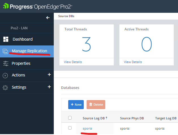Open the Dashboard menu item
The width and height of the screenshot is (178, 135).
point(27,39)
